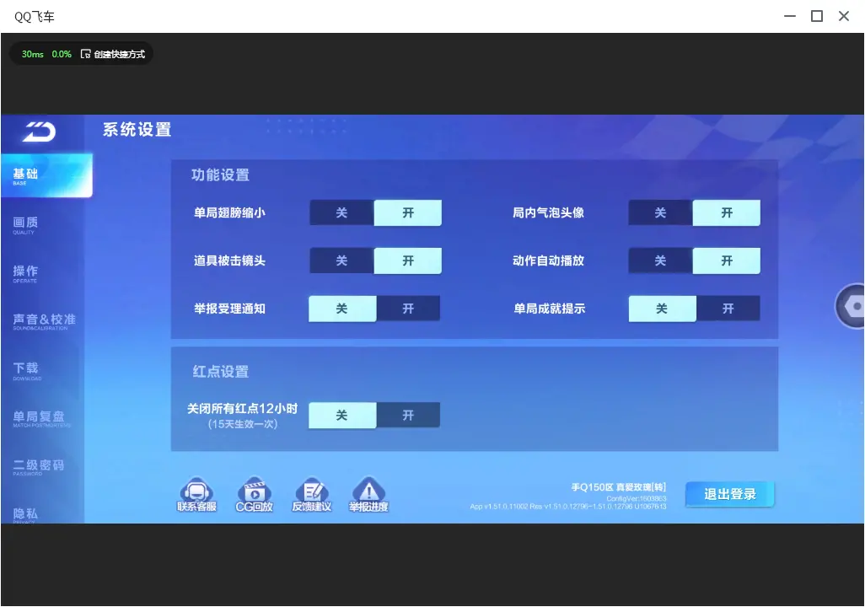Screen dimensions: 865x607
Task: Turn 动作自动播放 off (关)
Action: 660,261
